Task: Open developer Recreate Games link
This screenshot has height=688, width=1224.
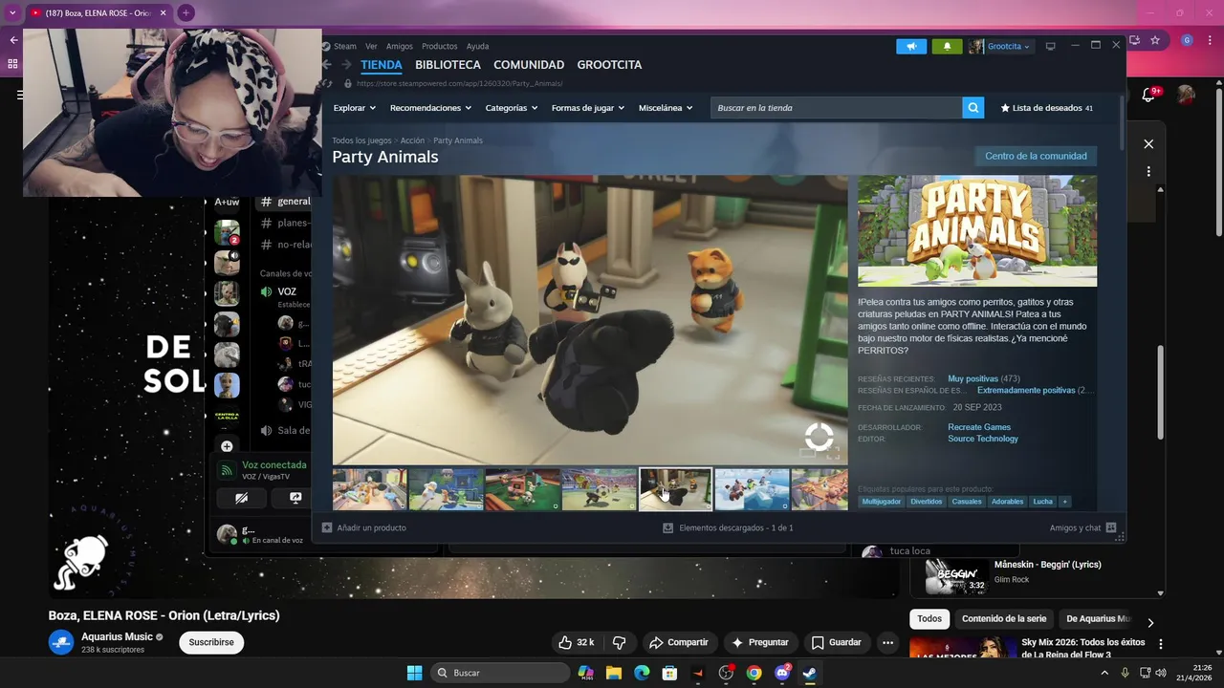Action: 979,427
